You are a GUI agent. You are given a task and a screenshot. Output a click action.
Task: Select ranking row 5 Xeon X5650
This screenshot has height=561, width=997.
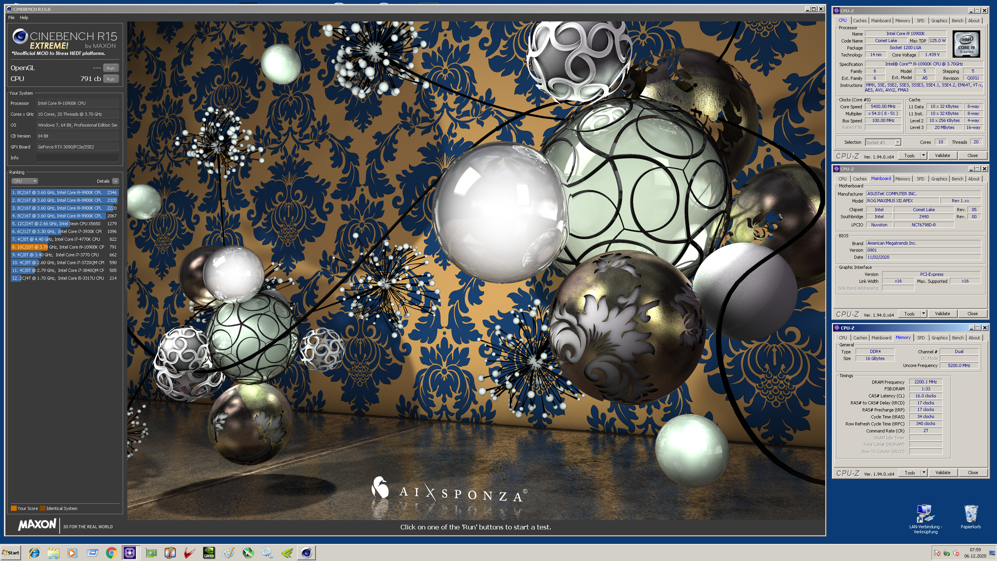[64, 224]
